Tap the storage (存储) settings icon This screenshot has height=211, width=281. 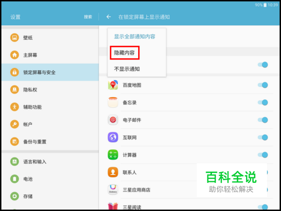click(15, 196)
